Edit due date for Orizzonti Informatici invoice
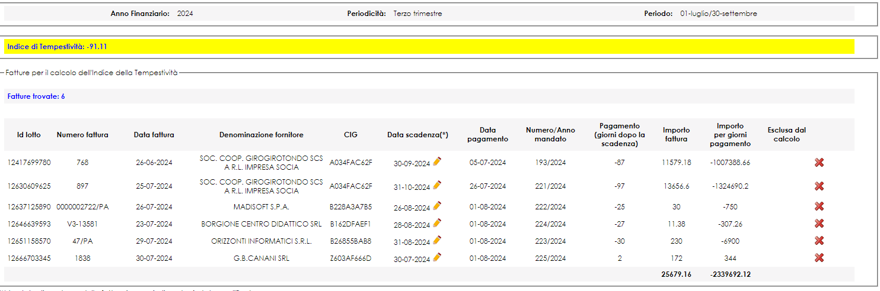 click(x=437, y=240)
